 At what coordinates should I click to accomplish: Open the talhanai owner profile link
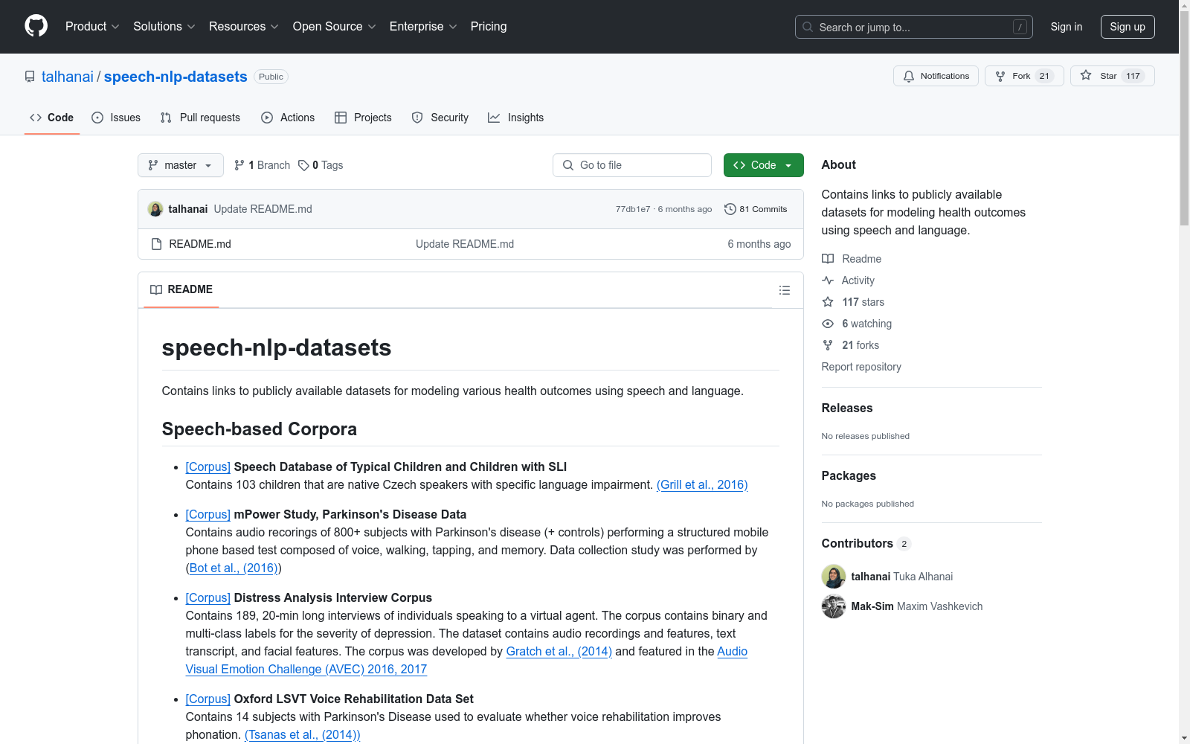coord(68,77)
